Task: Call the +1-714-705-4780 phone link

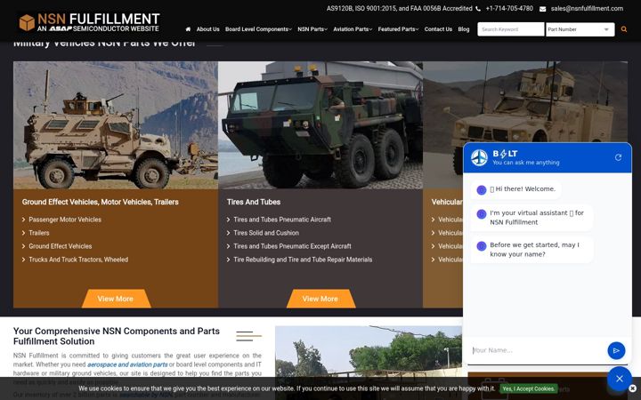Action: [509, 9]
